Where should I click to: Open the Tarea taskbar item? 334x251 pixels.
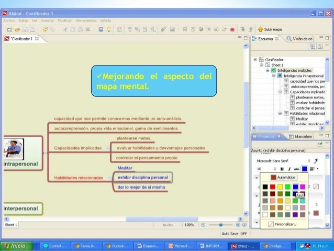coord(86,246)
